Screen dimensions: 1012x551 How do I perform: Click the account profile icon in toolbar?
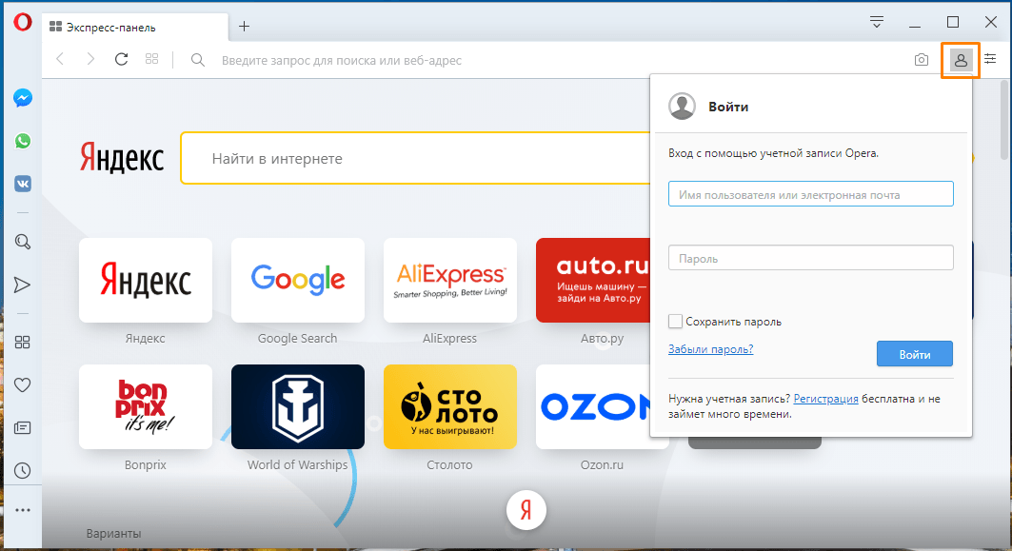(961, 60)
